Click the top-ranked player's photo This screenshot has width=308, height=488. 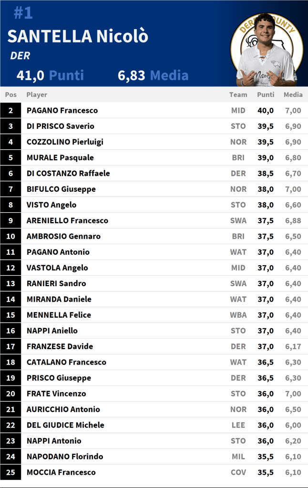coord(266,50)
